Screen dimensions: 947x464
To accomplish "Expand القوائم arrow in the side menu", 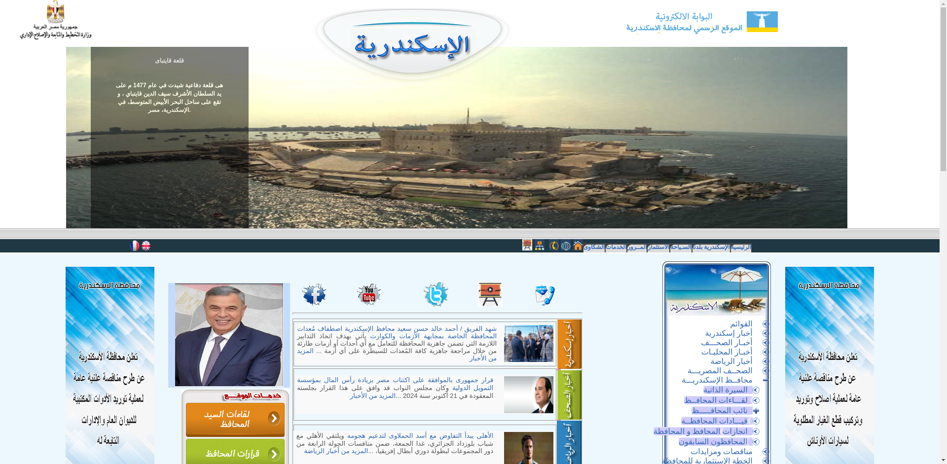I will 765,324.
